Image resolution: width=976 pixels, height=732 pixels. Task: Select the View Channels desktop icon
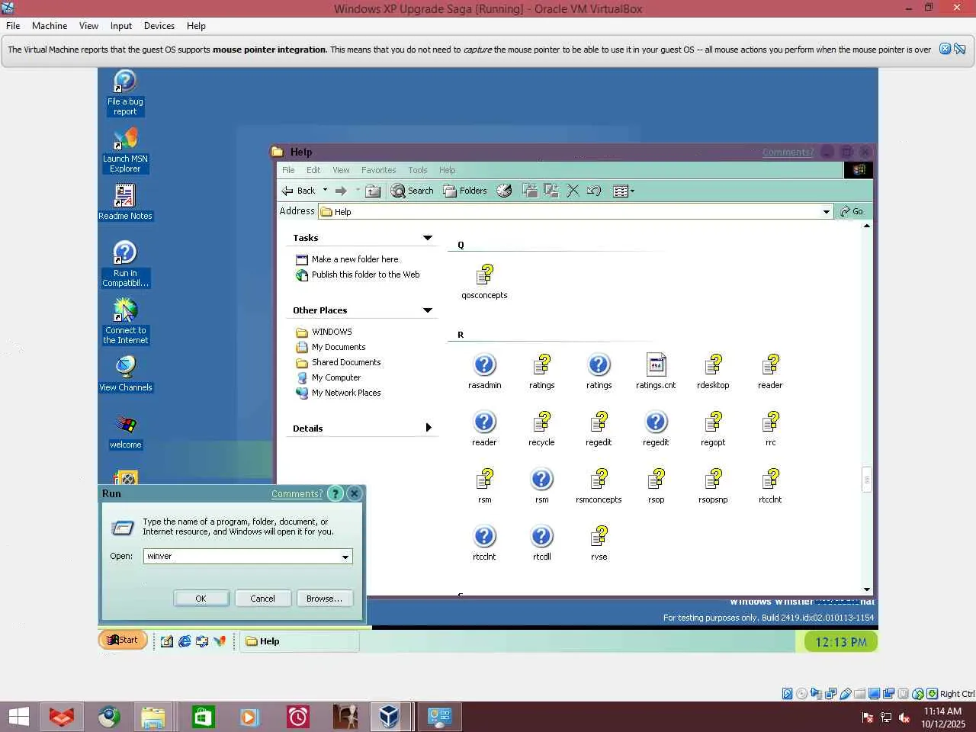(125, 374)
